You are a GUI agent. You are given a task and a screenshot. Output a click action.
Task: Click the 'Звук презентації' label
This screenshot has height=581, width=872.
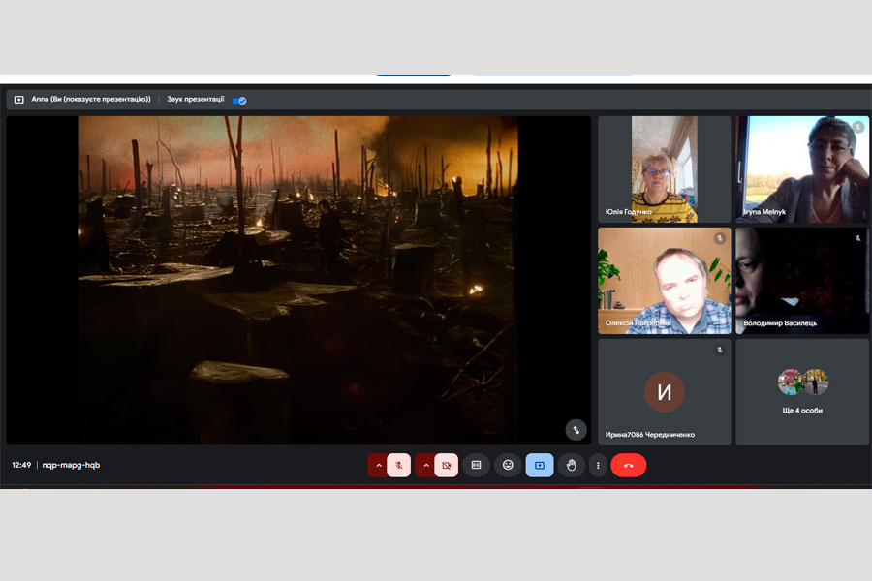pyautogui.click(x=196, y=99)
